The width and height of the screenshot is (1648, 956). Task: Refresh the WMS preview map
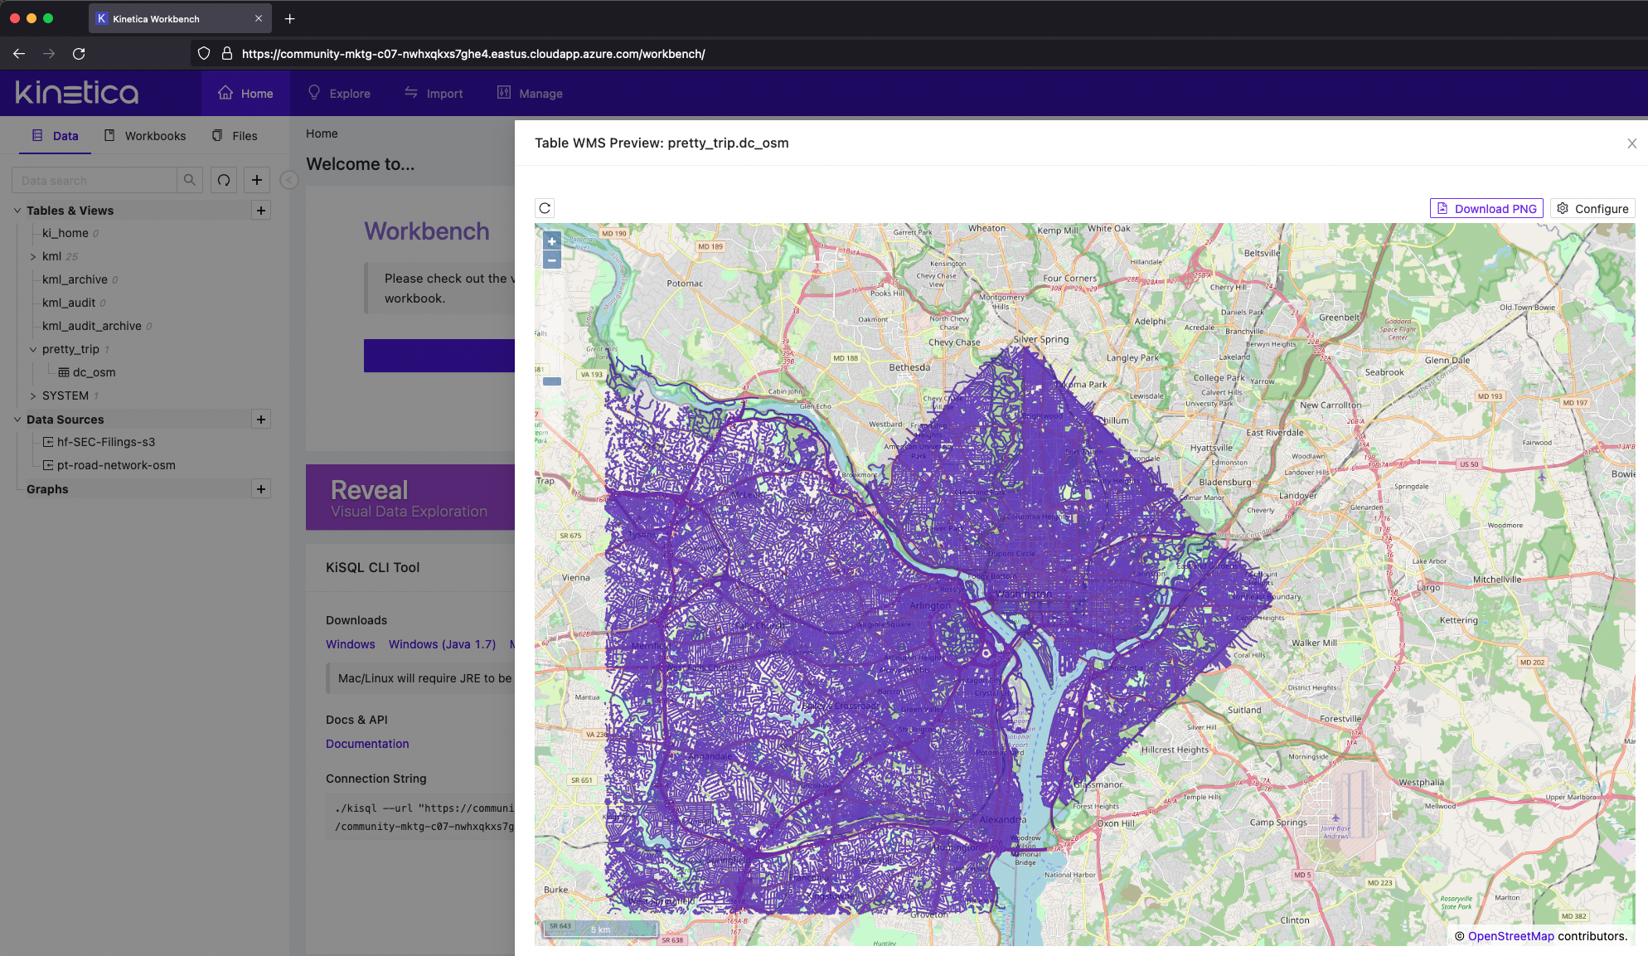[x=545, y=208]
